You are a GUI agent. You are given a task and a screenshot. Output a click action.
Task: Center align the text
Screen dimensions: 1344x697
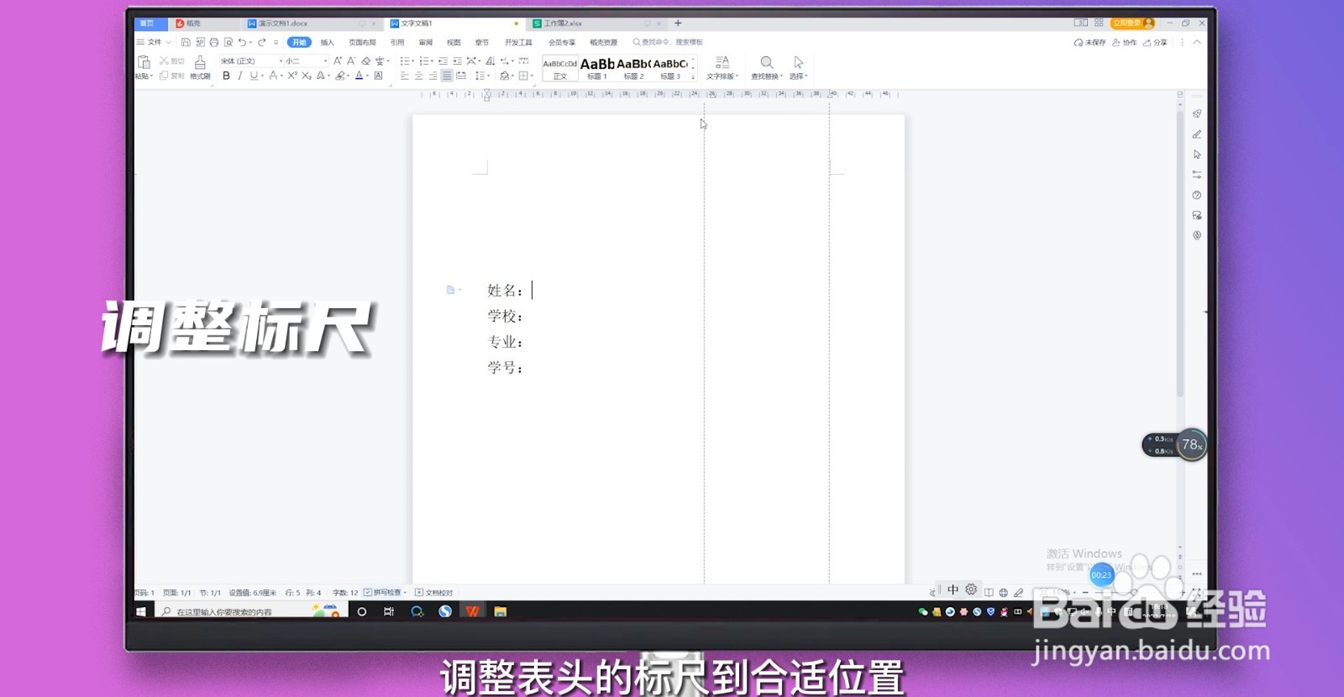418,76
